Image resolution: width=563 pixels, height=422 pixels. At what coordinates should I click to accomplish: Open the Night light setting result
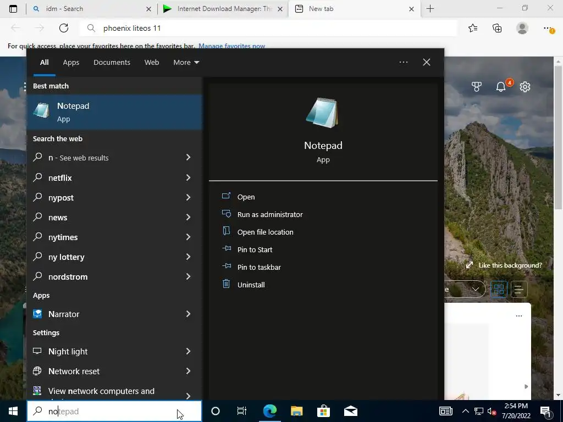tap(114, 351)
